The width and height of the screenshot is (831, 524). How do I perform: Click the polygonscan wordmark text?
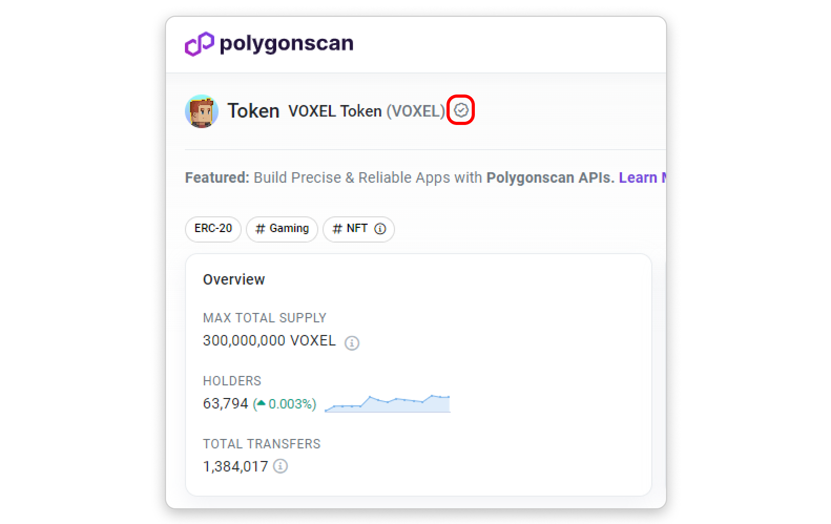(x=286, y=44)
